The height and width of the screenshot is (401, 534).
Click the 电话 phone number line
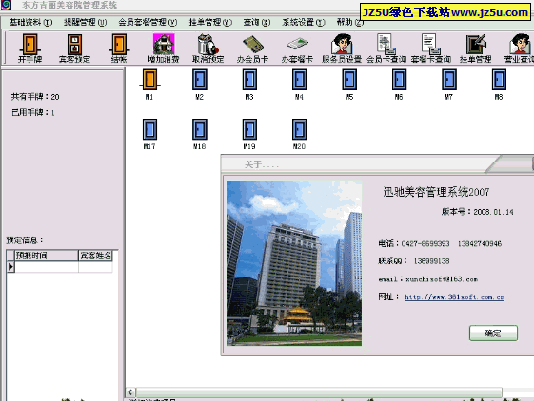coord(440,243)
